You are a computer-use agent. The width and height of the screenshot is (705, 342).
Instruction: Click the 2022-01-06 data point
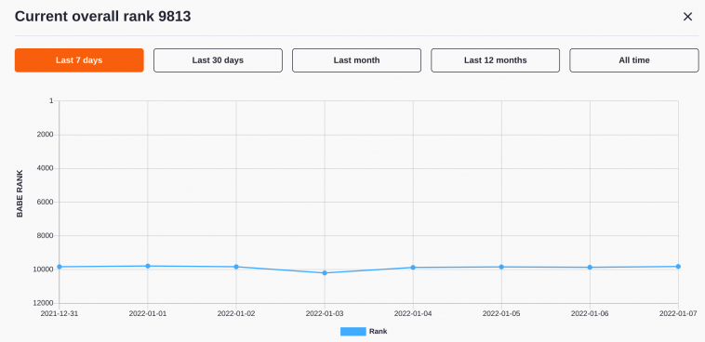[x=590, y=268]
